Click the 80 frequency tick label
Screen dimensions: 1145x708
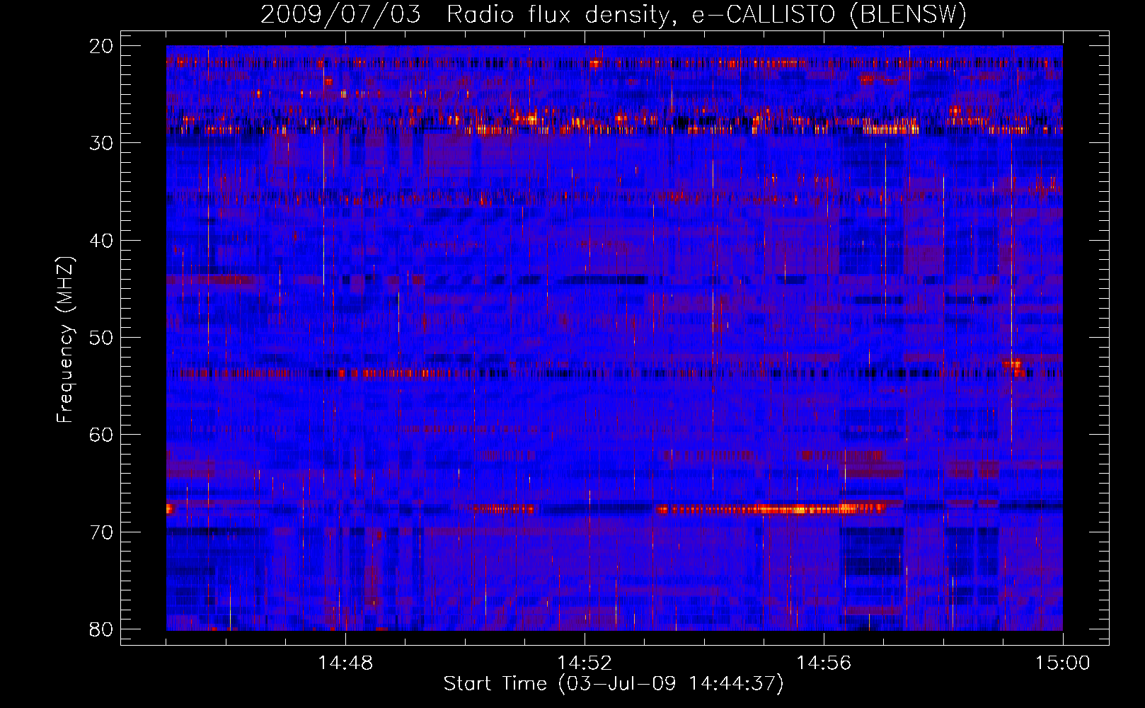(101, 629)
